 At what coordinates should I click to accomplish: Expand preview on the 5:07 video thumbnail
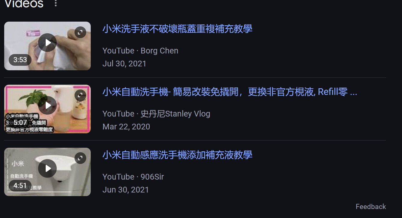coord(80,95)
